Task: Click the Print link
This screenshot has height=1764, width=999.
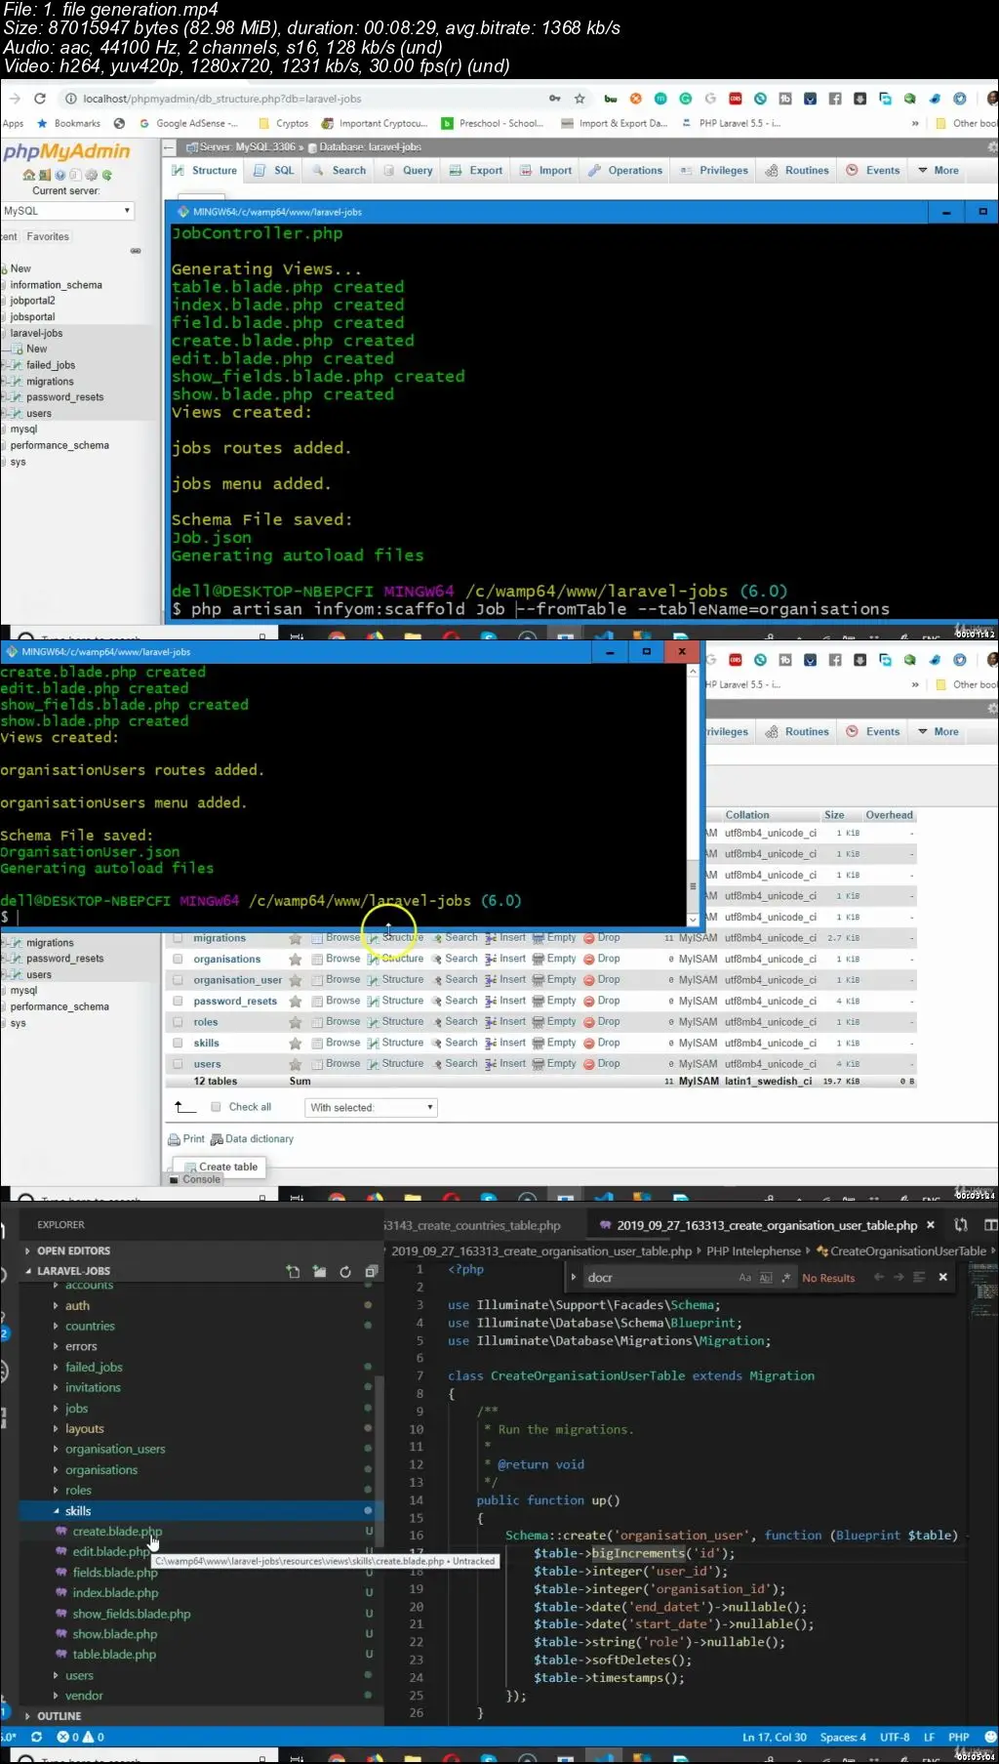Action: click(186, 1139)
